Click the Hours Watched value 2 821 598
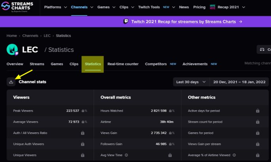The image size is (271, 162). pyautogui.click(x=159, y=111)
